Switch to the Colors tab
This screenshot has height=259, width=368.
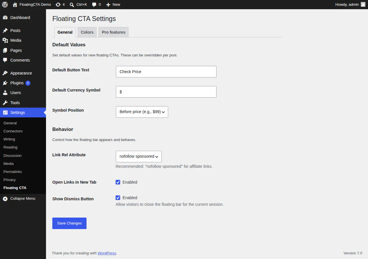click(87, 32)
